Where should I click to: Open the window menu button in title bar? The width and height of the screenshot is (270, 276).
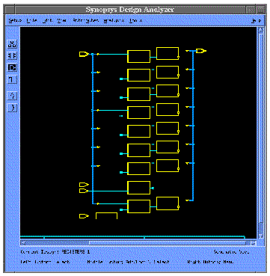pyautogui.click(x=10, y=10)
